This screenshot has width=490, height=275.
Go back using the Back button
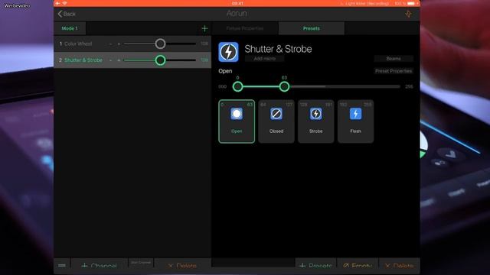coord(67,14)
